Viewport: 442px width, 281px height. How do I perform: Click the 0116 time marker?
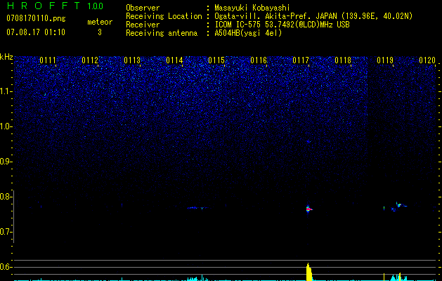259,60
